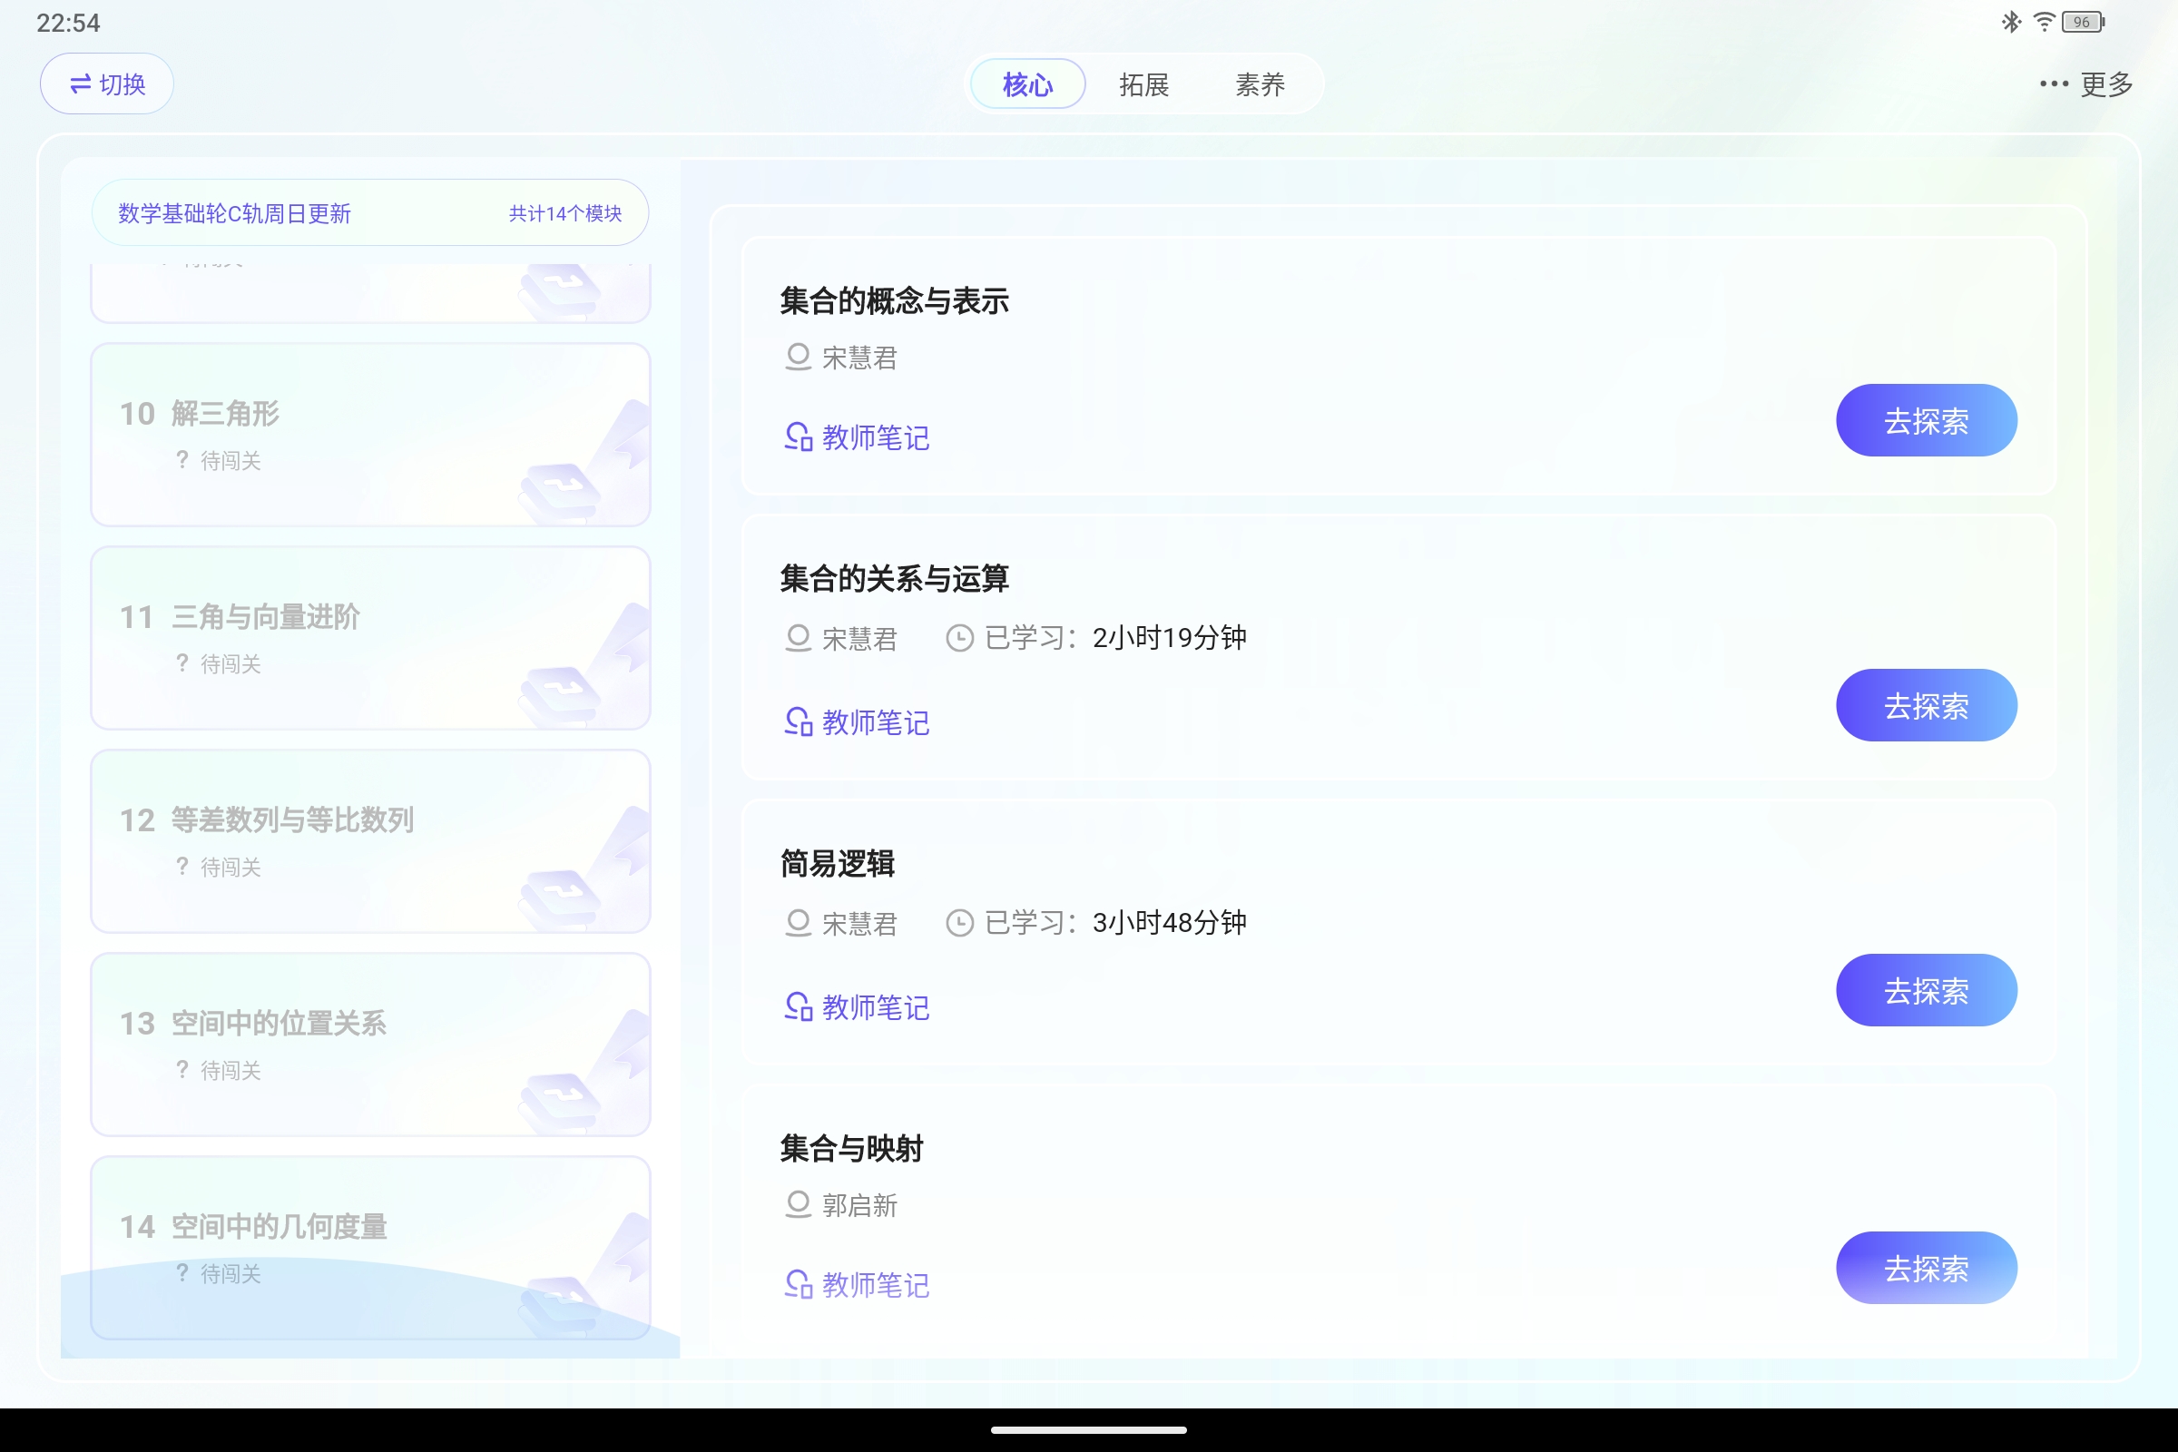Image resolution: width=2178 pixels, height=1452 pixels.
Task: Click the question mark icon under 空间中的几何度量
Action: pos(182,1273)
